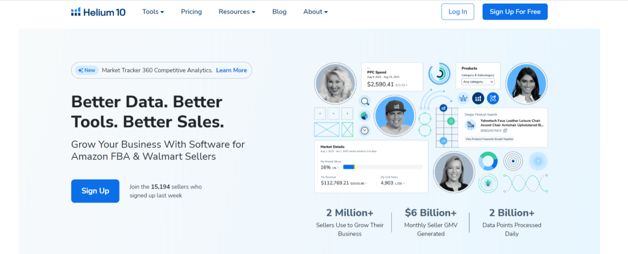Expand the Resources dropdown menu

(237, 12)
